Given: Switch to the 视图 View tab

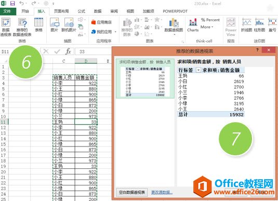Looking at the screenshot, I should point(130,11).
